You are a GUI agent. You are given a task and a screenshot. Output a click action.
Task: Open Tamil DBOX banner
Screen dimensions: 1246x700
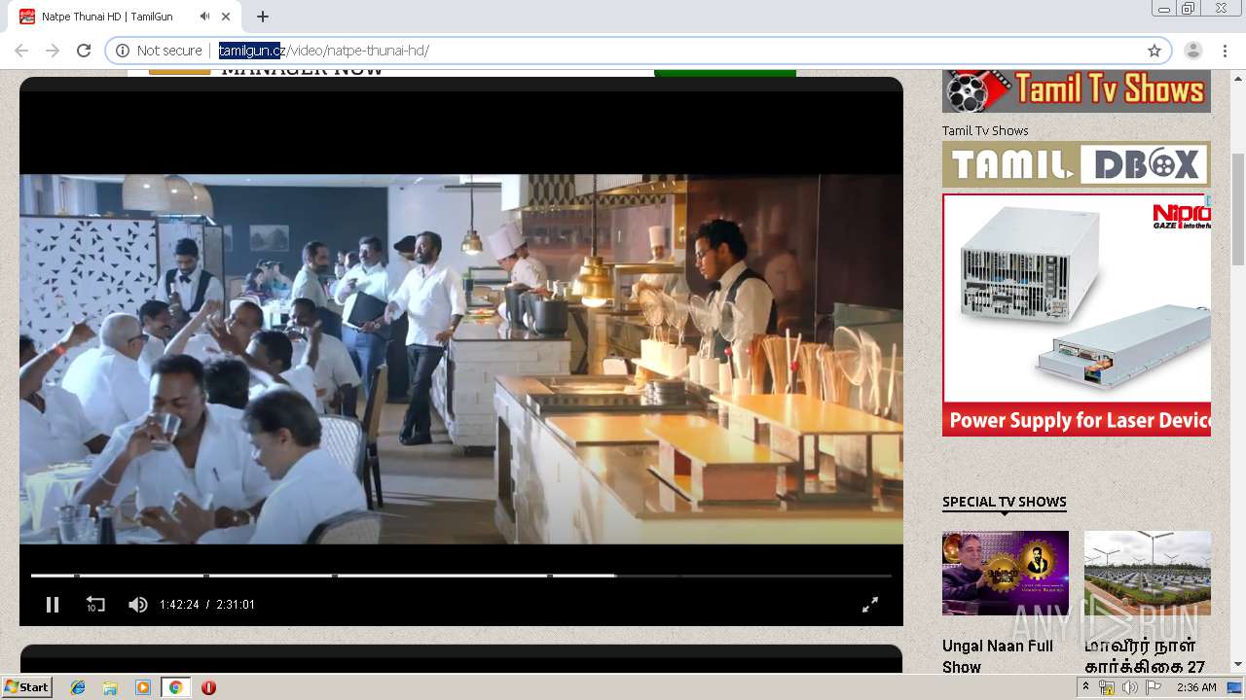pyautogui.click(x=1076, y=164)
